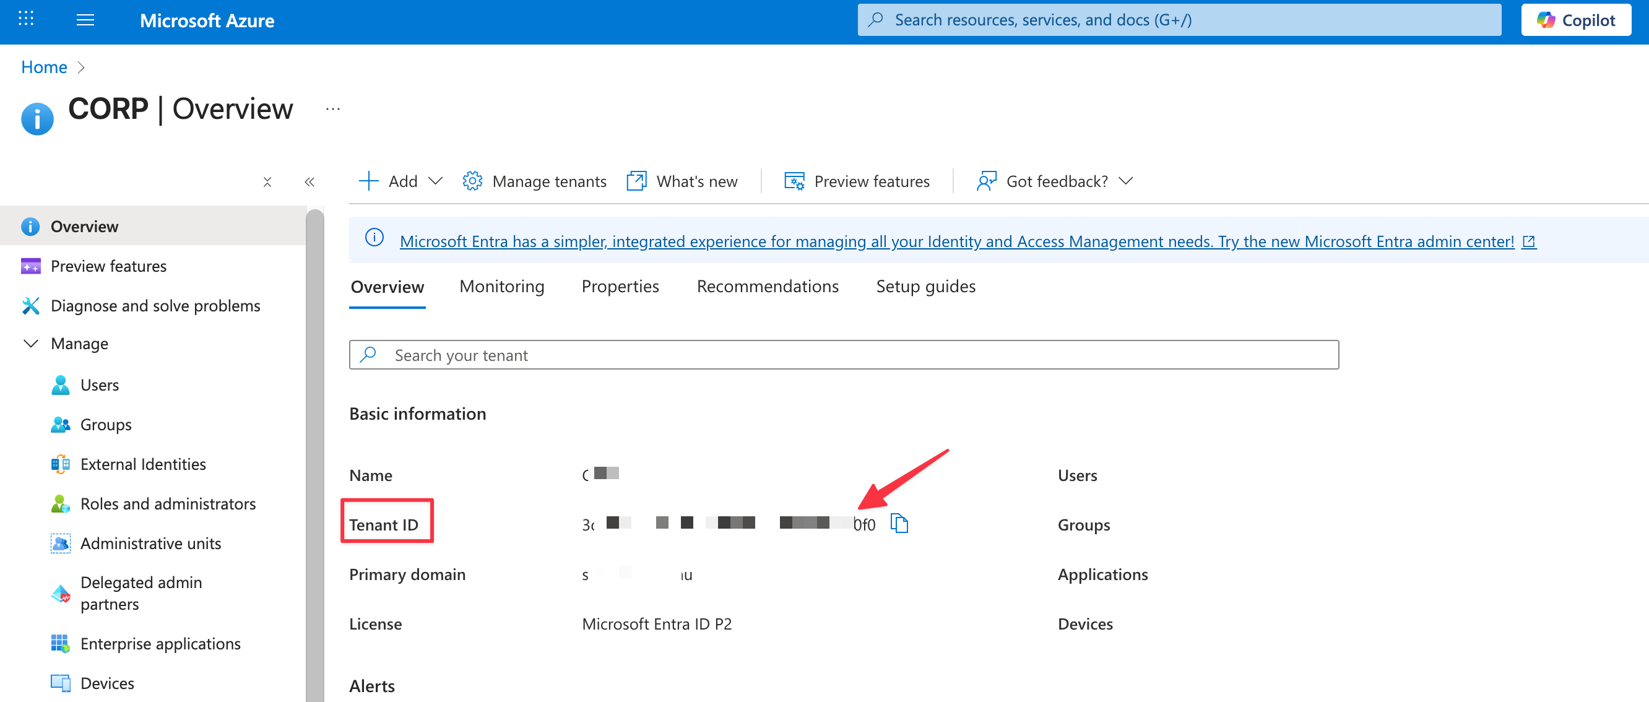Open Devices in the sidebar
Screen dimensions: 1649x702
(x=107, y=683)
